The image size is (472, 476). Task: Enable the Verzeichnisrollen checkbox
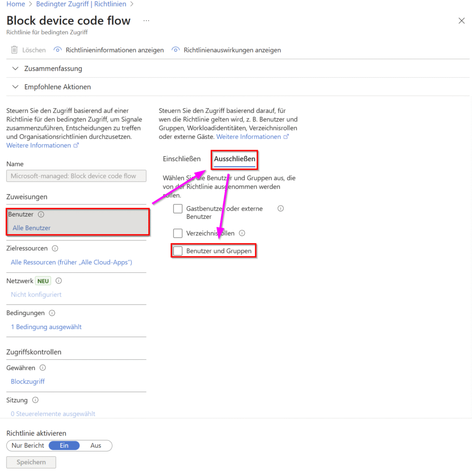pyautogui.click(x=178, y=233)
